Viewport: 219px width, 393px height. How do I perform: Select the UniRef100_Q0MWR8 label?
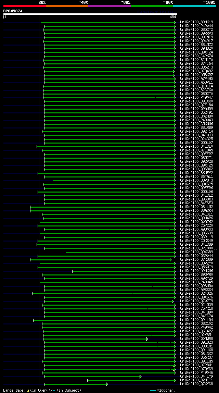tap(196, 339)
